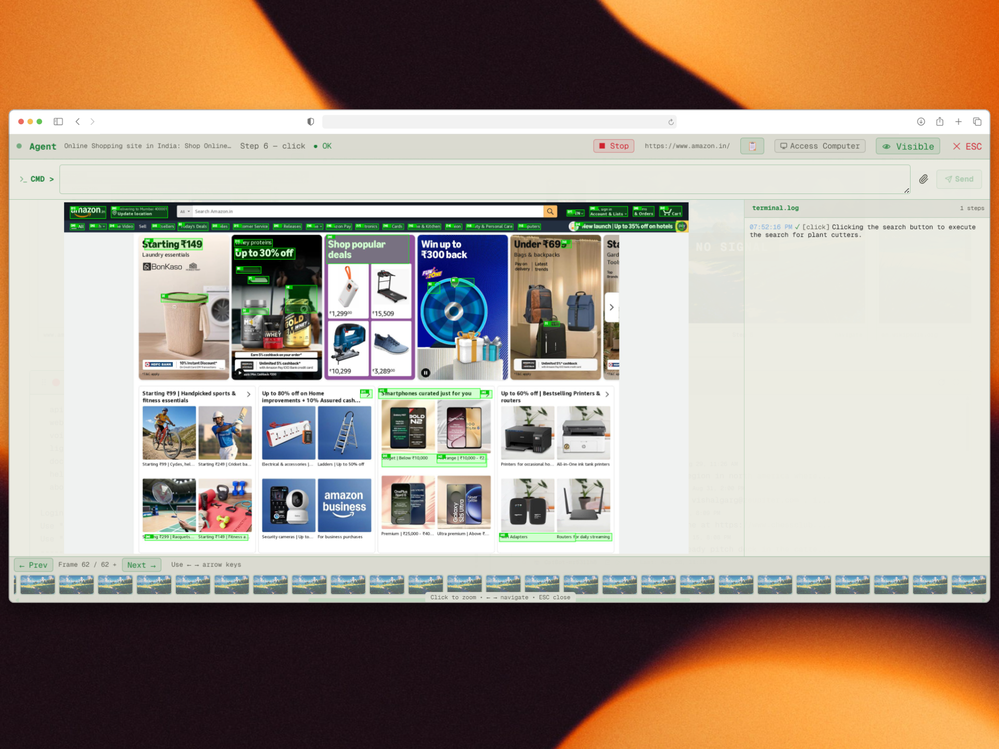Click inside the CMD command input field
The image size is (999, 749).
point(484,179)
